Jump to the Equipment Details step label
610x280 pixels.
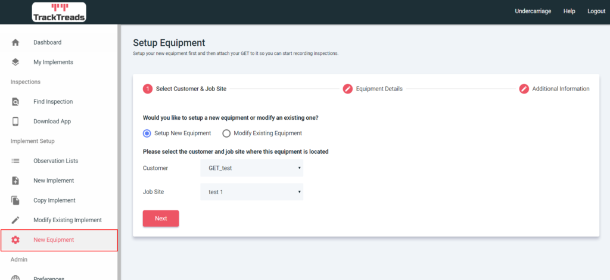tap(379, 89)
